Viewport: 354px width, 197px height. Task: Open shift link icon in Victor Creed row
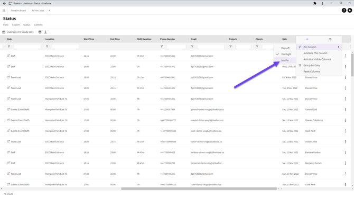(x=8, y=141)
